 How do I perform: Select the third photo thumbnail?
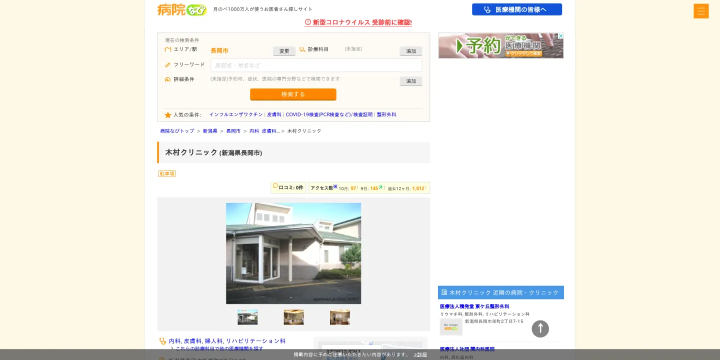pos(340,317)
